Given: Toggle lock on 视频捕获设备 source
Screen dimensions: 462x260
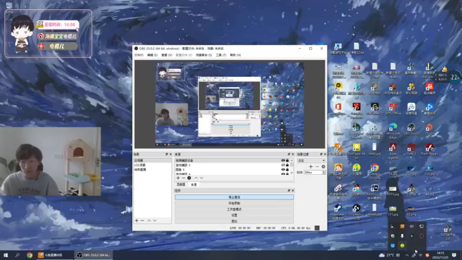Looking at the screenshot, I should pos(287,161).
